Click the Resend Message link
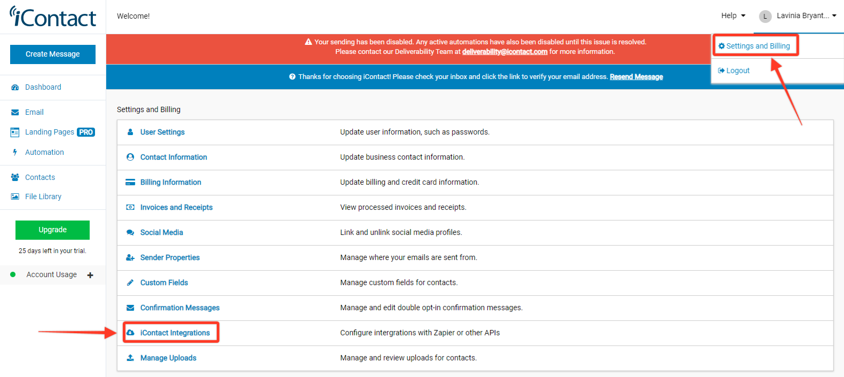The height and width of the screenshot is (377, 844). [x=636, y=77]
